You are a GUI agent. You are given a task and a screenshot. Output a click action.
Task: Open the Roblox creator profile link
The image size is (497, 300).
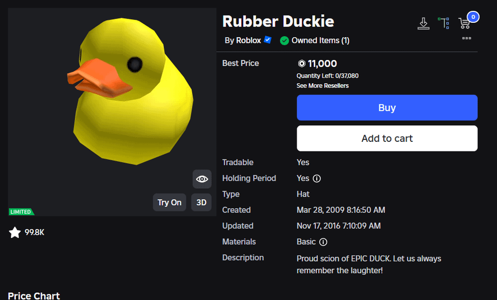(x=248, y=40)
